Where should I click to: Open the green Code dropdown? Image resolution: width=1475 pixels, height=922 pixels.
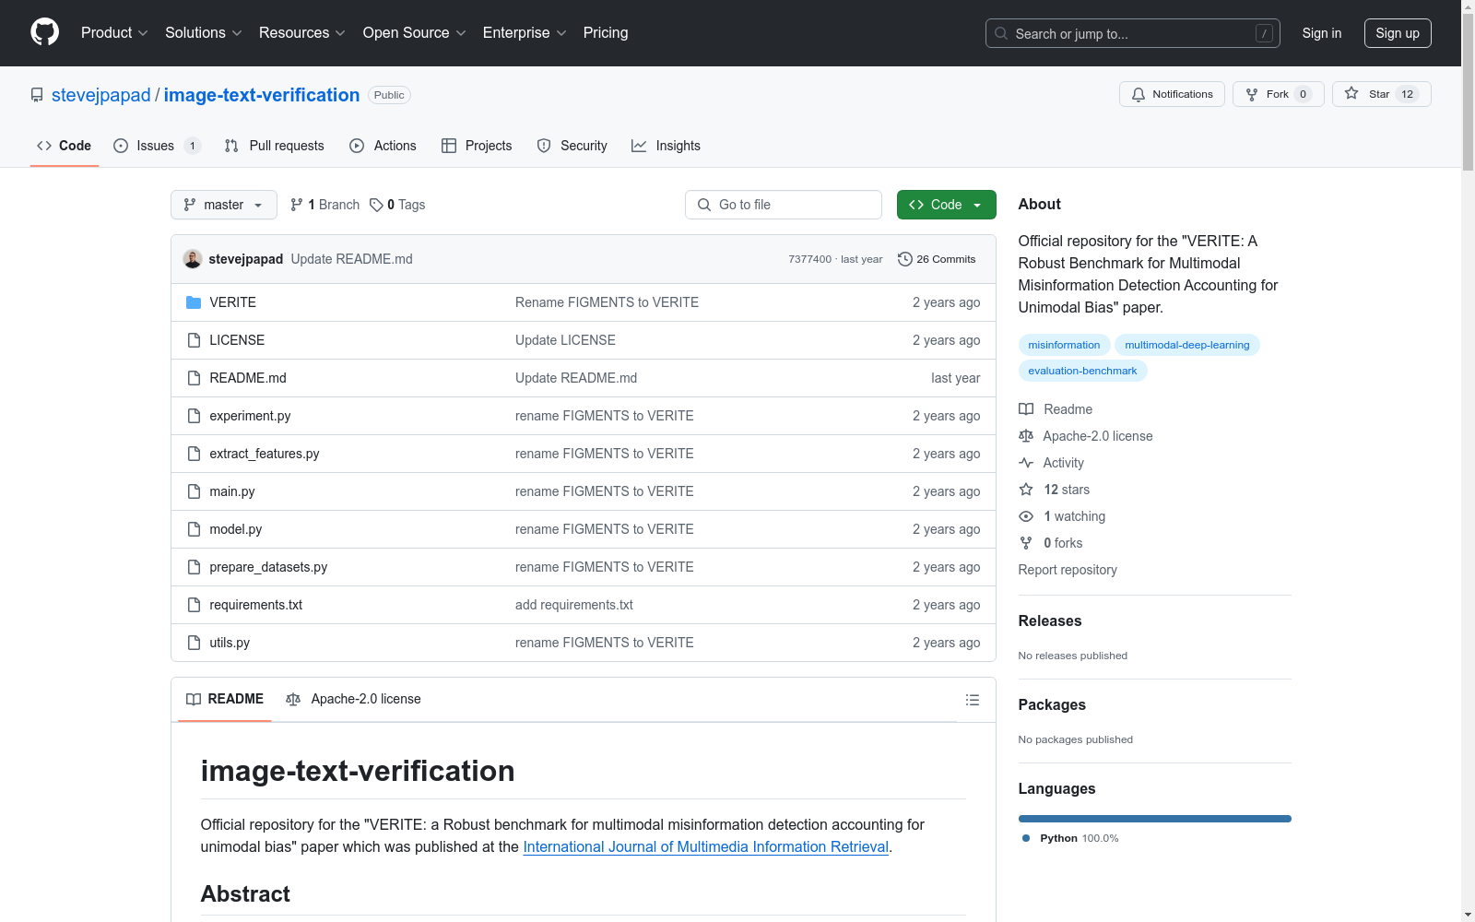point(946,205)
